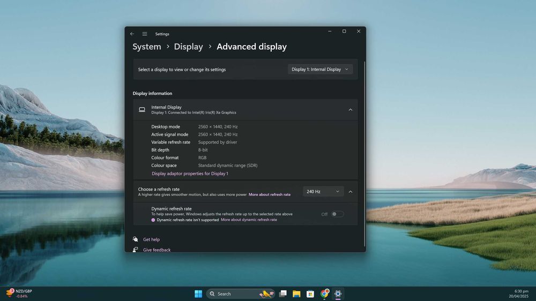Screen dimensions: 536x301
Task: Click the More about refresh rate link
Action: point(270,194)
